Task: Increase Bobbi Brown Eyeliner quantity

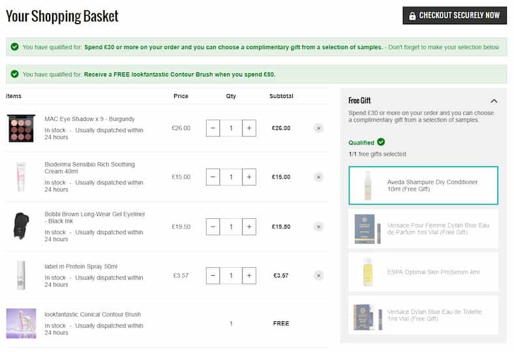Action: 249,227
